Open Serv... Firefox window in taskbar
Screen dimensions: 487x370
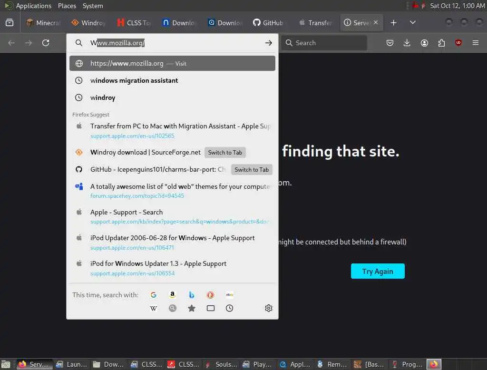34,364
